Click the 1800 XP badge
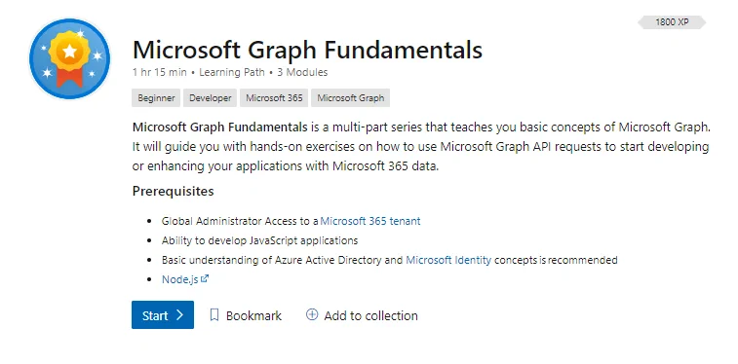738x364 pixels. coord(672,22)
